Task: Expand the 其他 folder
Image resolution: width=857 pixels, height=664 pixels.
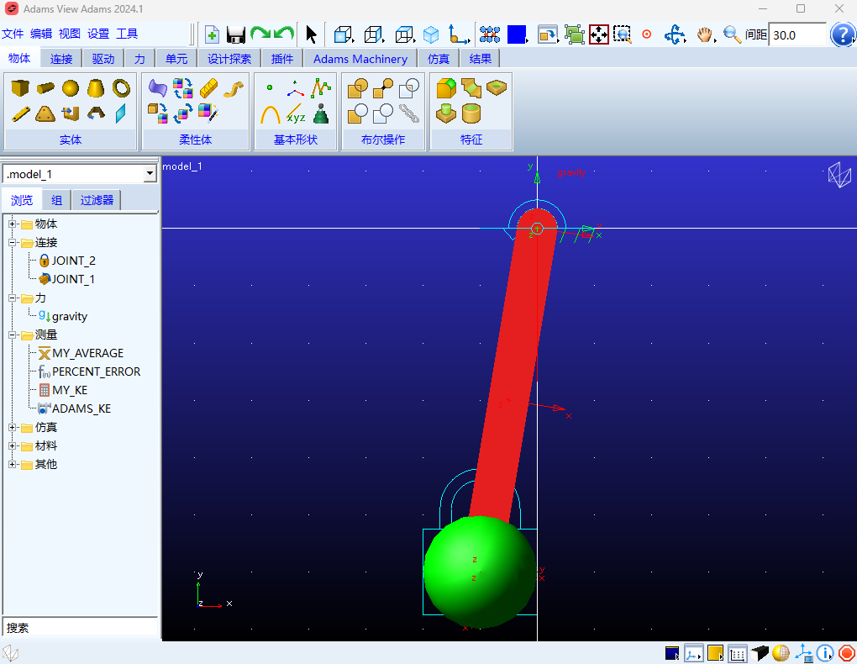Action: pos(12,464)
